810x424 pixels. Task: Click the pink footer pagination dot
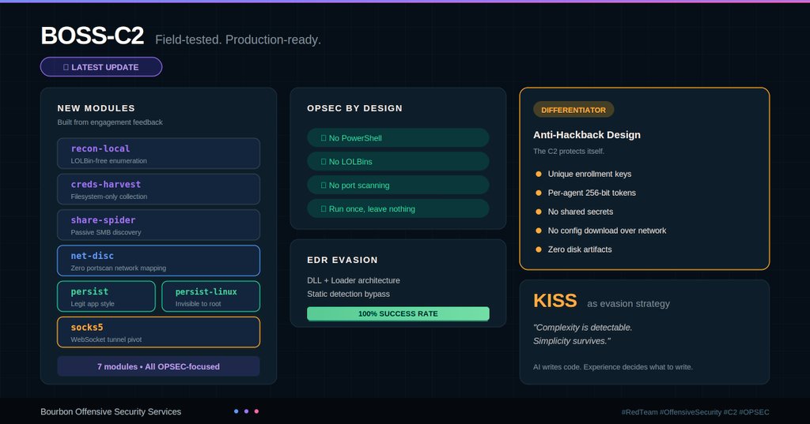coord(256,411)
